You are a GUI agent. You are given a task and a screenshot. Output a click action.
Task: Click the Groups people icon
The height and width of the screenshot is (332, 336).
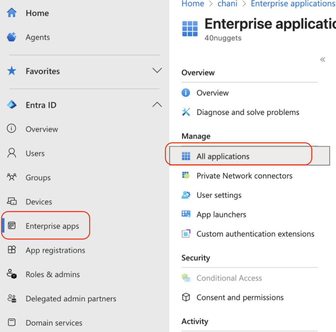[x=12, y=178]
